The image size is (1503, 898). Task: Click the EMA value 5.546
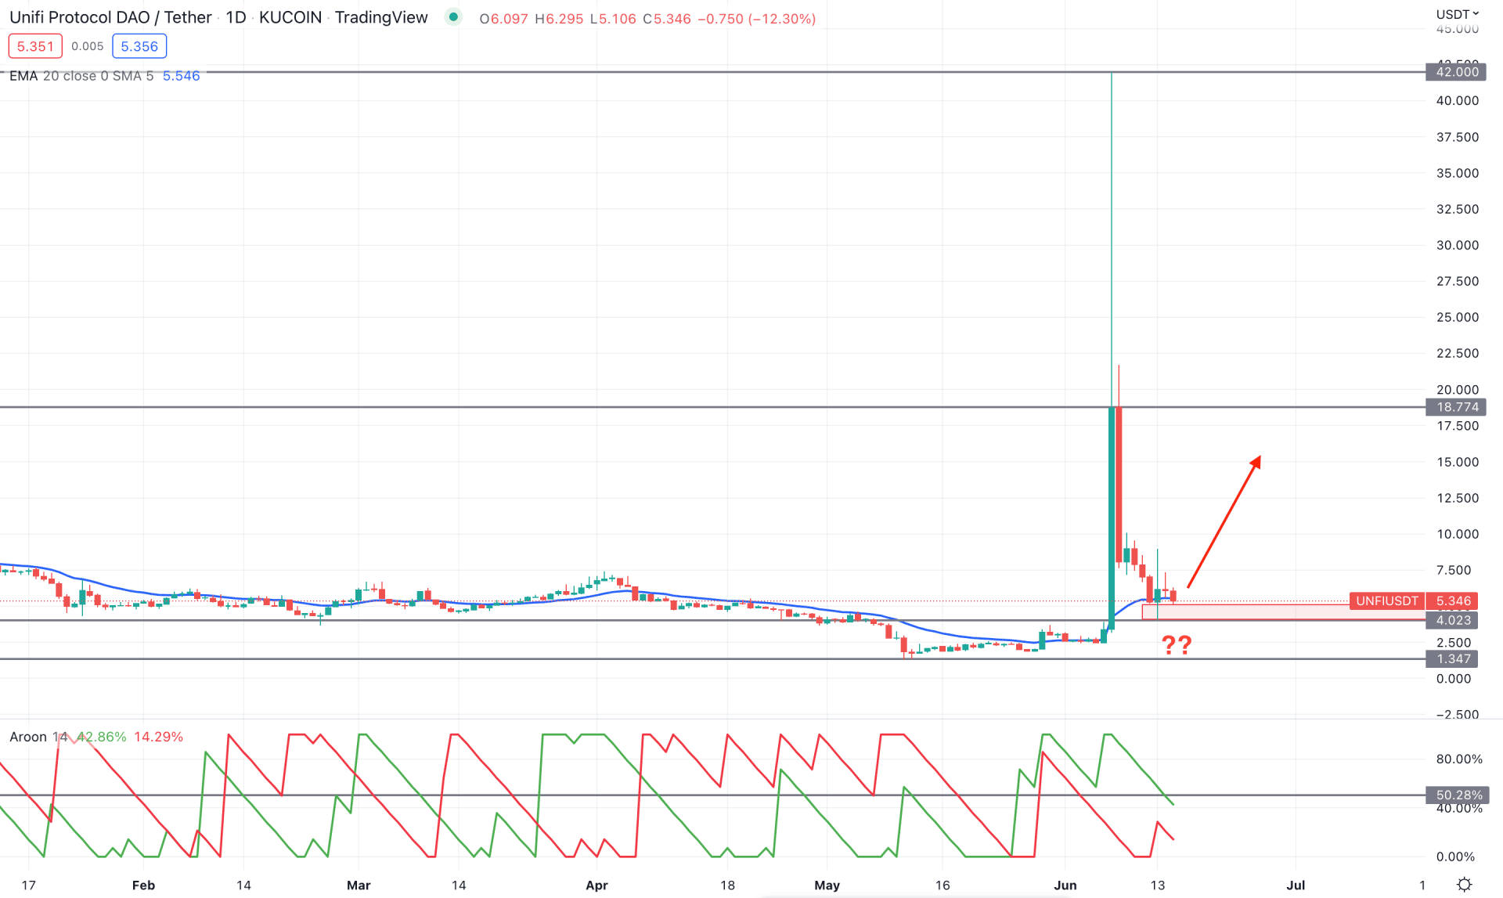pos(181,76)
